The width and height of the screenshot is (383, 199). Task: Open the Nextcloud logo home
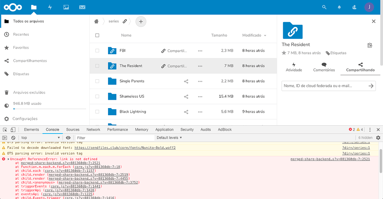13,7
